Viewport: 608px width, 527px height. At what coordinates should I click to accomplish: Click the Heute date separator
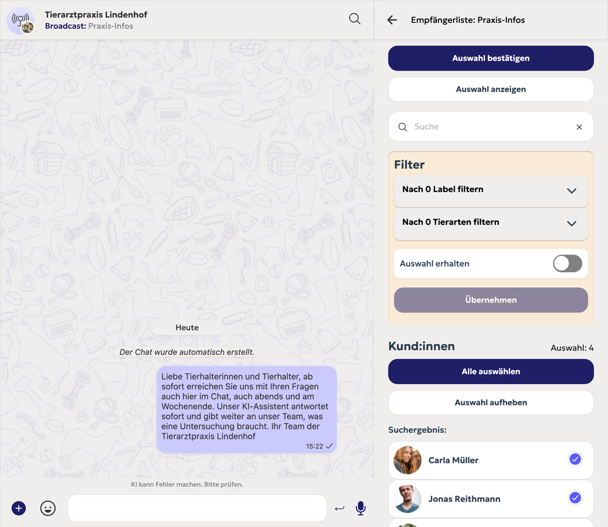[x=187, y=328]
